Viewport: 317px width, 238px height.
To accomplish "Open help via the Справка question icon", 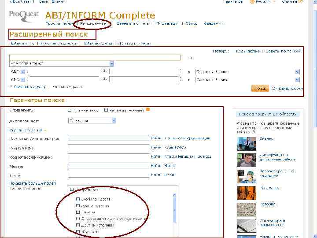I will pos(301,2).
